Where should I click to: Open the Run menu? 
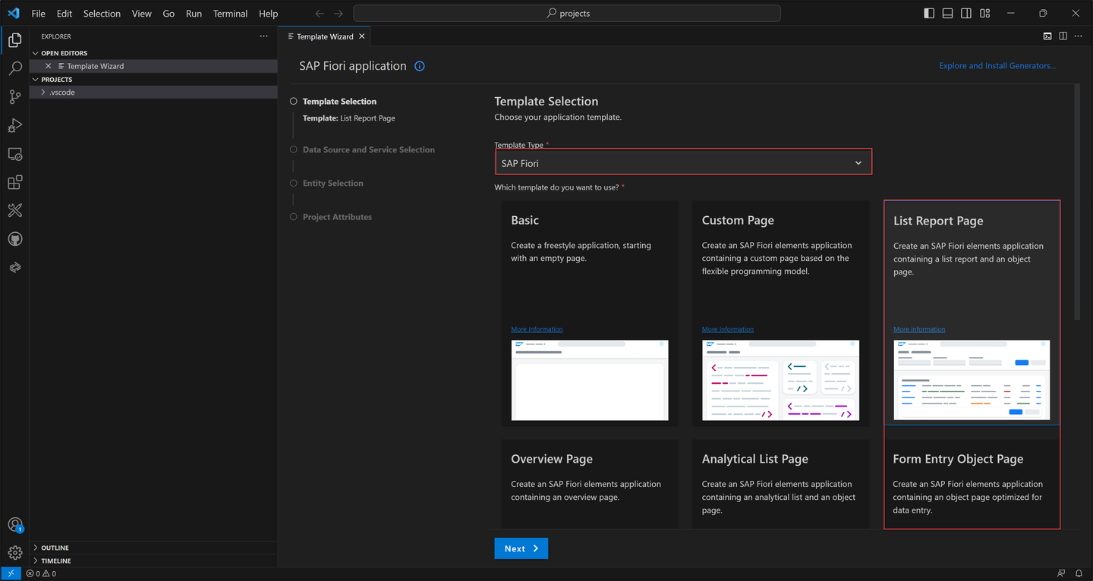click(194, 14)
